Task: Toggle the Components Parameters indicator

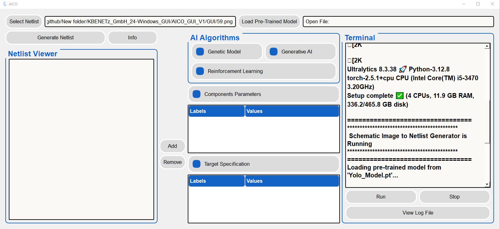Action: tap(197, 94)
